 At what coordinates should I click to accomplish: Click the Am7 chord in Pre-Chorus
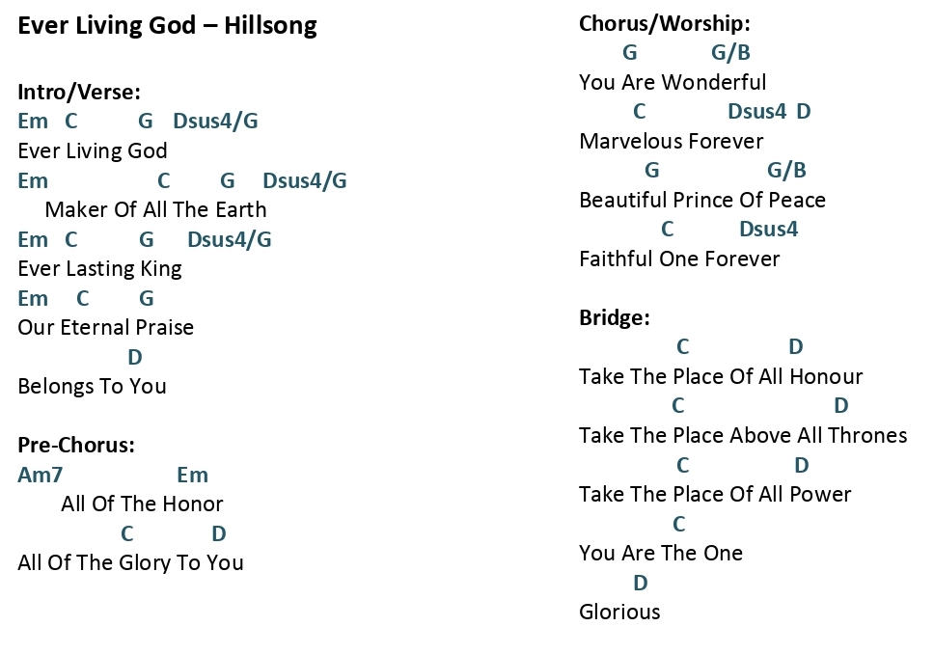pyautogui.click(x=40, y=475)
